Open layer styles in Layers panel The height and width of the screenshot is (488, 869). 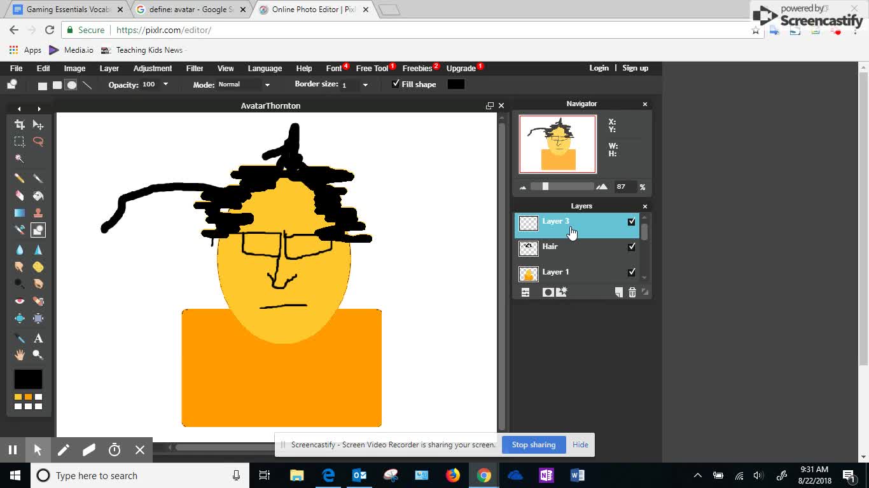pyautogui.click(x=561, y=292)
